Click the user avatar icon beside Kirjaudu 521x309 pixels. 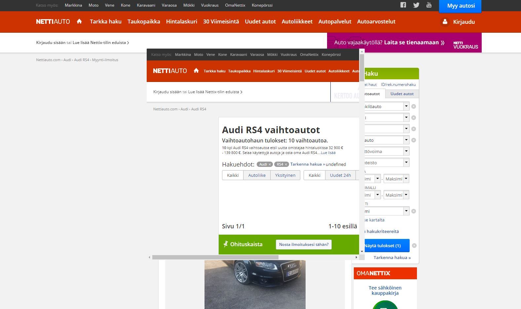(445, 22)
